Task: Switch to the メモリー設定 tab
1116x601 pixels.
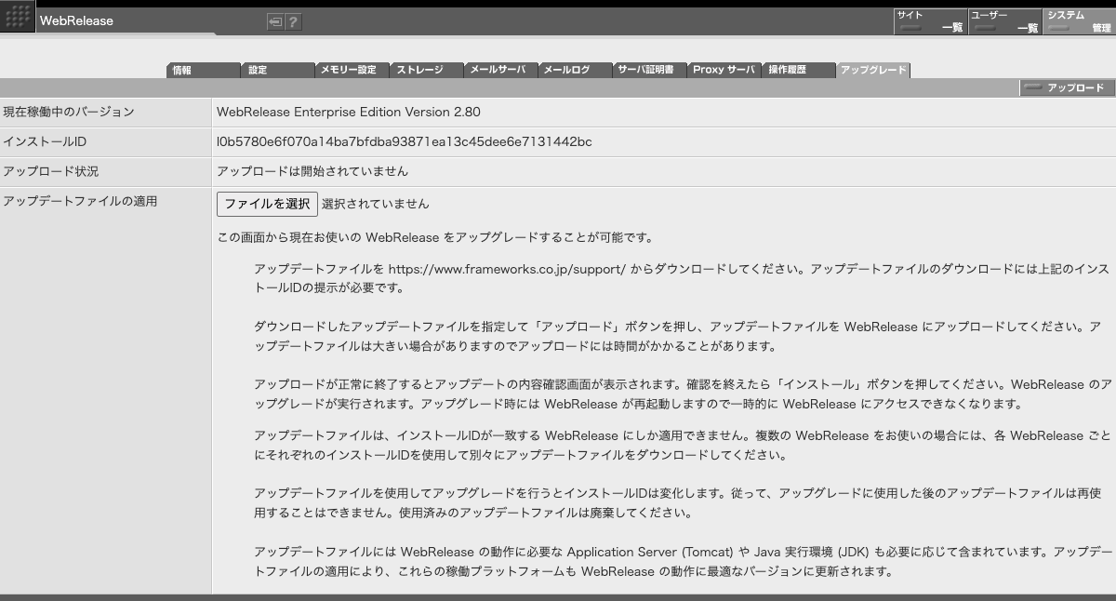Action: (x=352, y=70)
